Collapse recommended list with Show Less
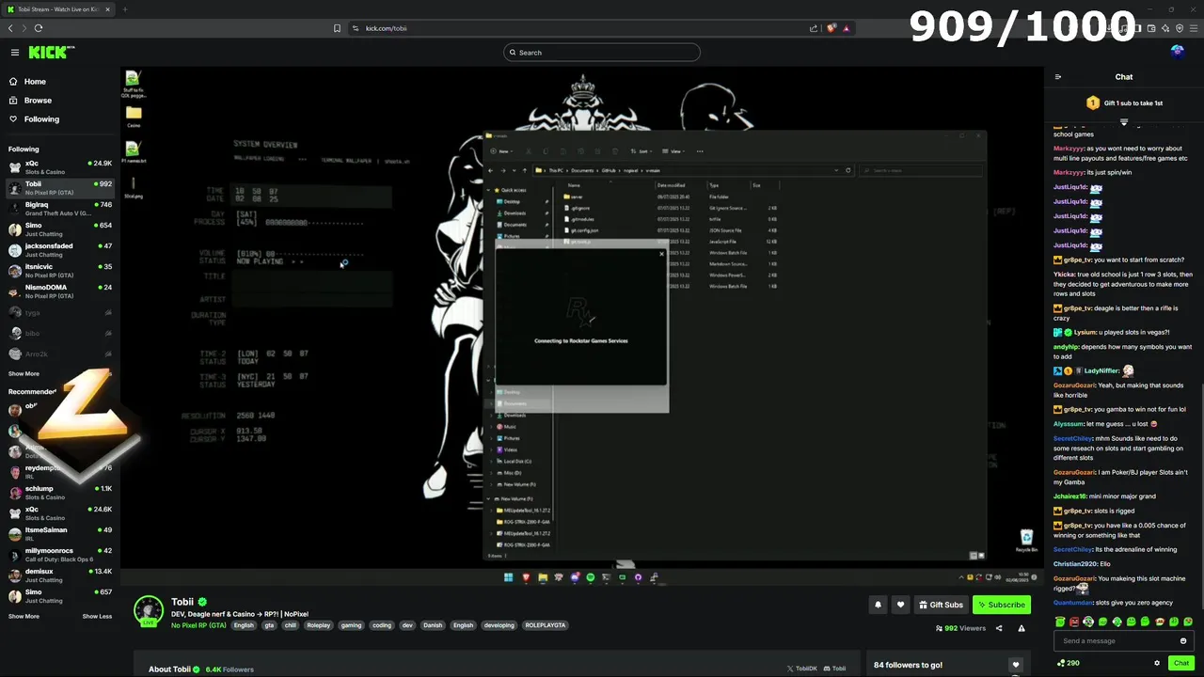The width and height of the screenshot is (1204, 677). pos(97,616)
